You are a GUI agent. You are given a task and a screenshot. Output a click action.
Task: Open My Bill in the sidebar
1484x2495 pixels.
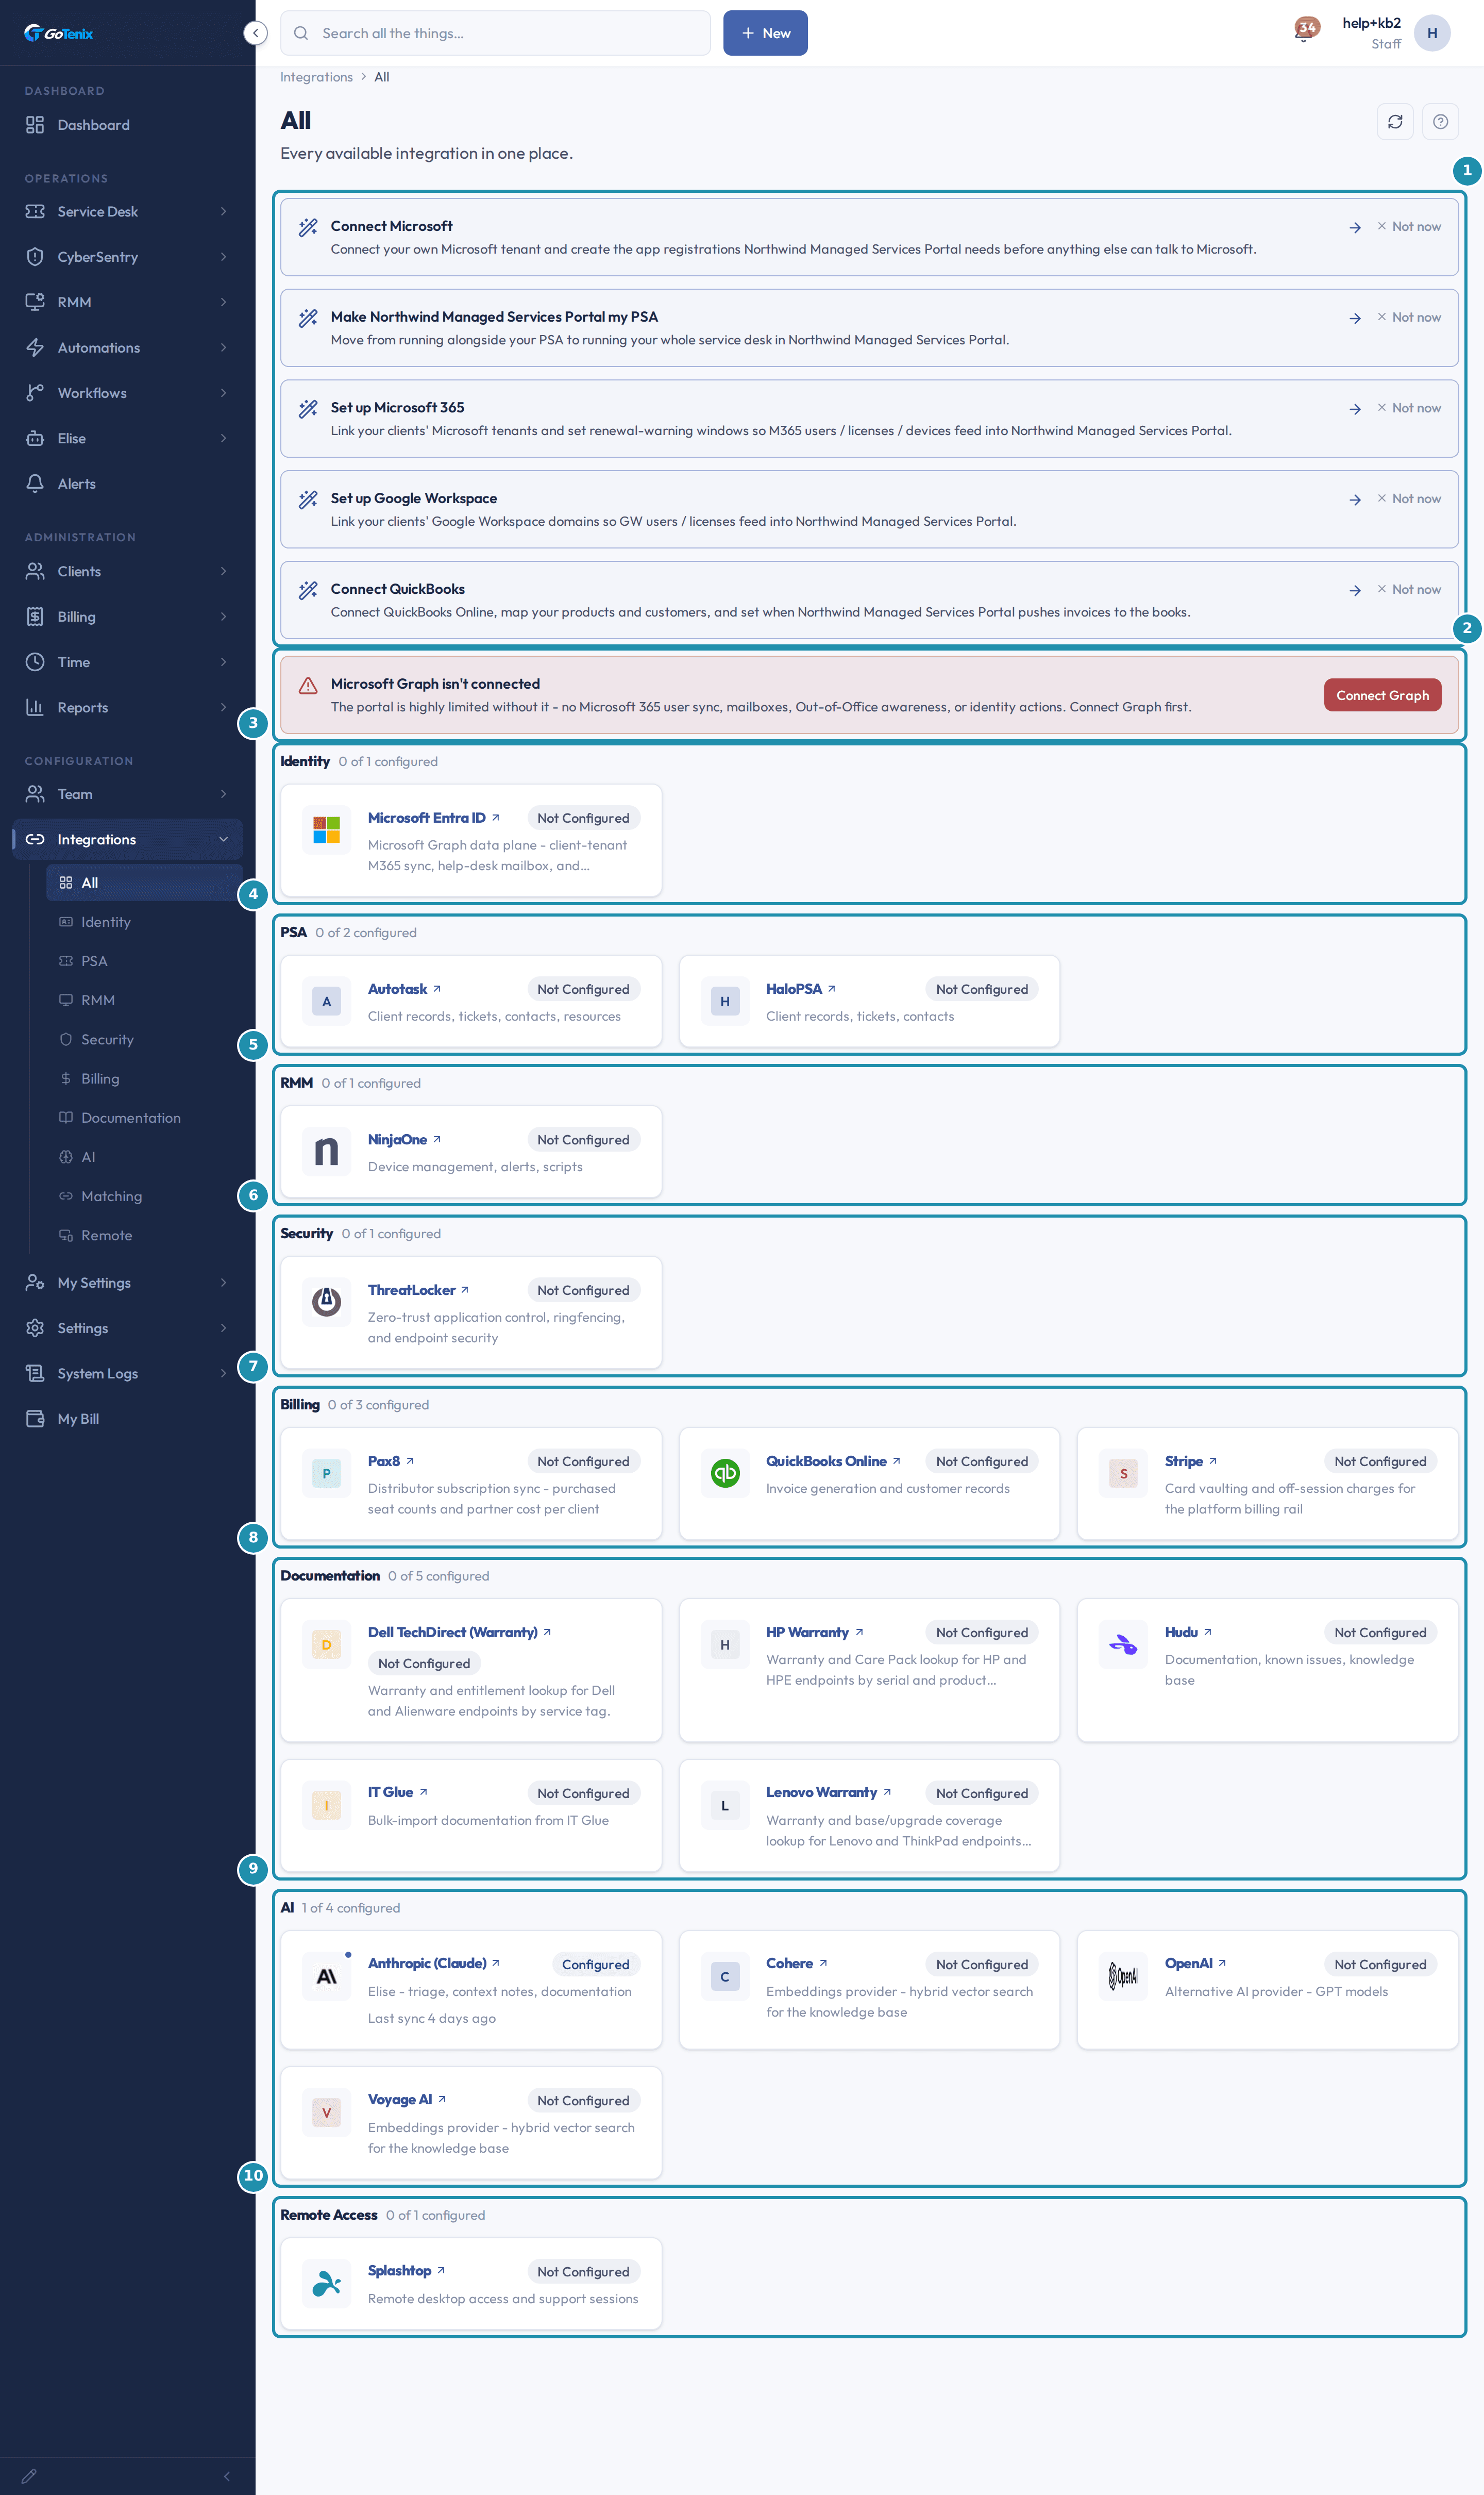128,1419
